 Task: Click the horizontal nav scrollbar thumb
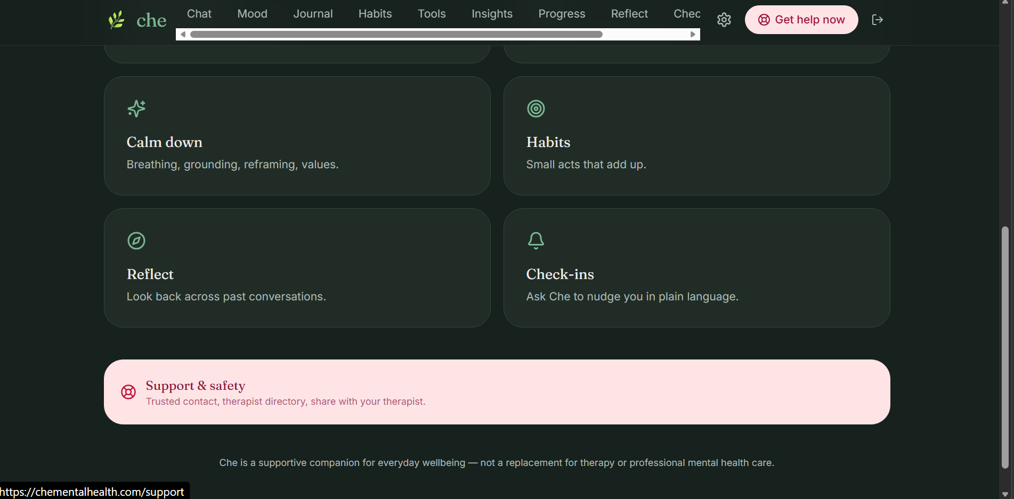(x=396, y=34)
